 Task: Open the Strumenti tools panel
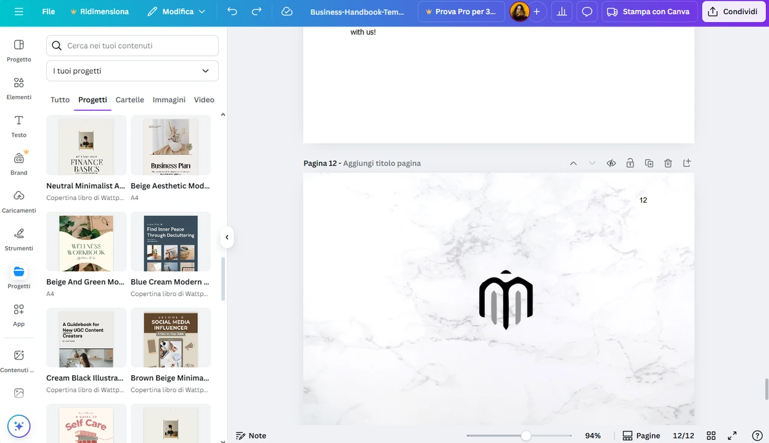(x=19, y=239)
